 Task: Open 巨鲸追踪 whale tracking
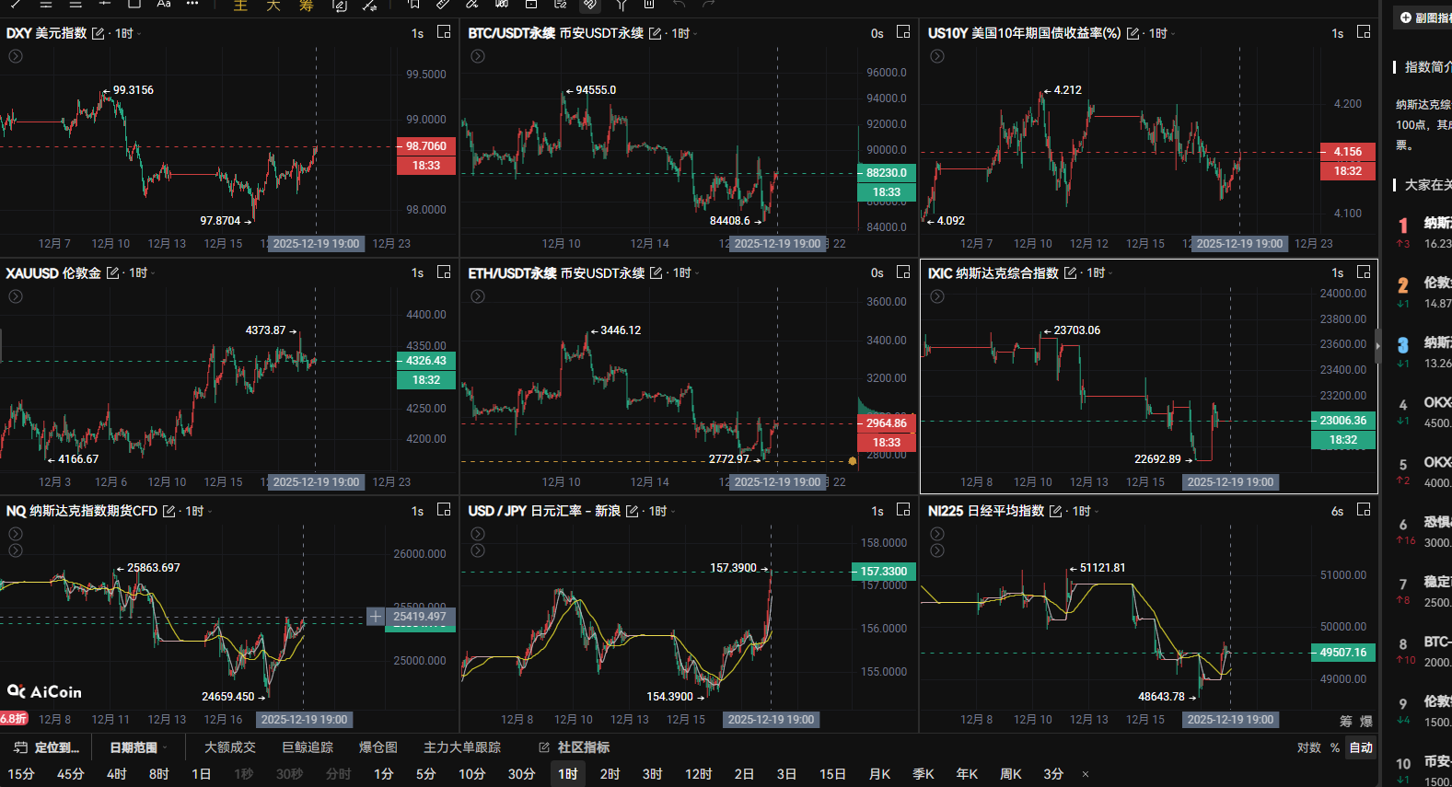(x=308, y=747)
